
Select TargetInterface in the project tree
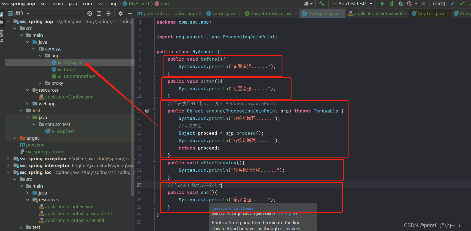coord(79,76)
